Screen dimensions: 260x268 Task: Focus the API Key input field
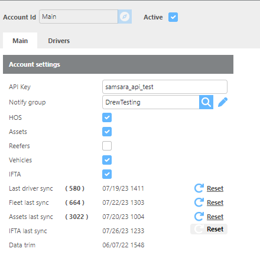pyautogui.click(x=165, y=87)
